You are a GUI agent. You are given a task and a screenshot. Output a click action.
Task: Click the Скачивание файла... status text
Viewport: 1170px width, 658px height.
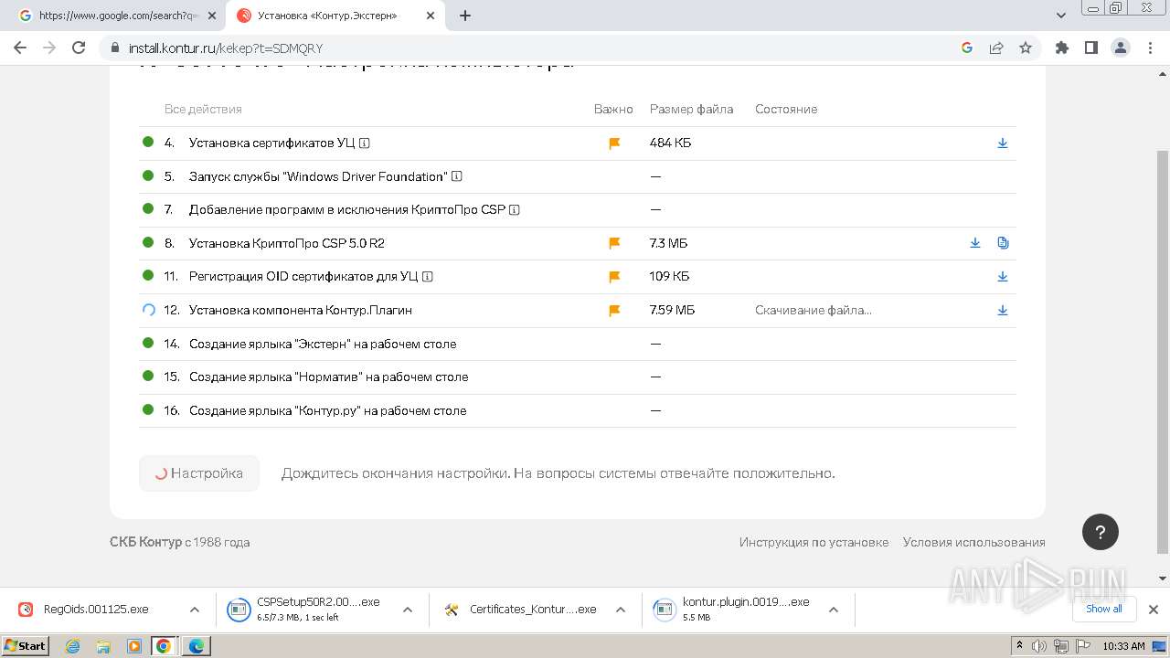[813, 310]
